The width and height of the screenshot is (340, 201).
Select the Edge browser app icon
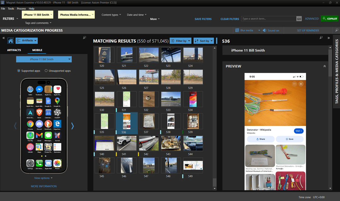[58, 124]
